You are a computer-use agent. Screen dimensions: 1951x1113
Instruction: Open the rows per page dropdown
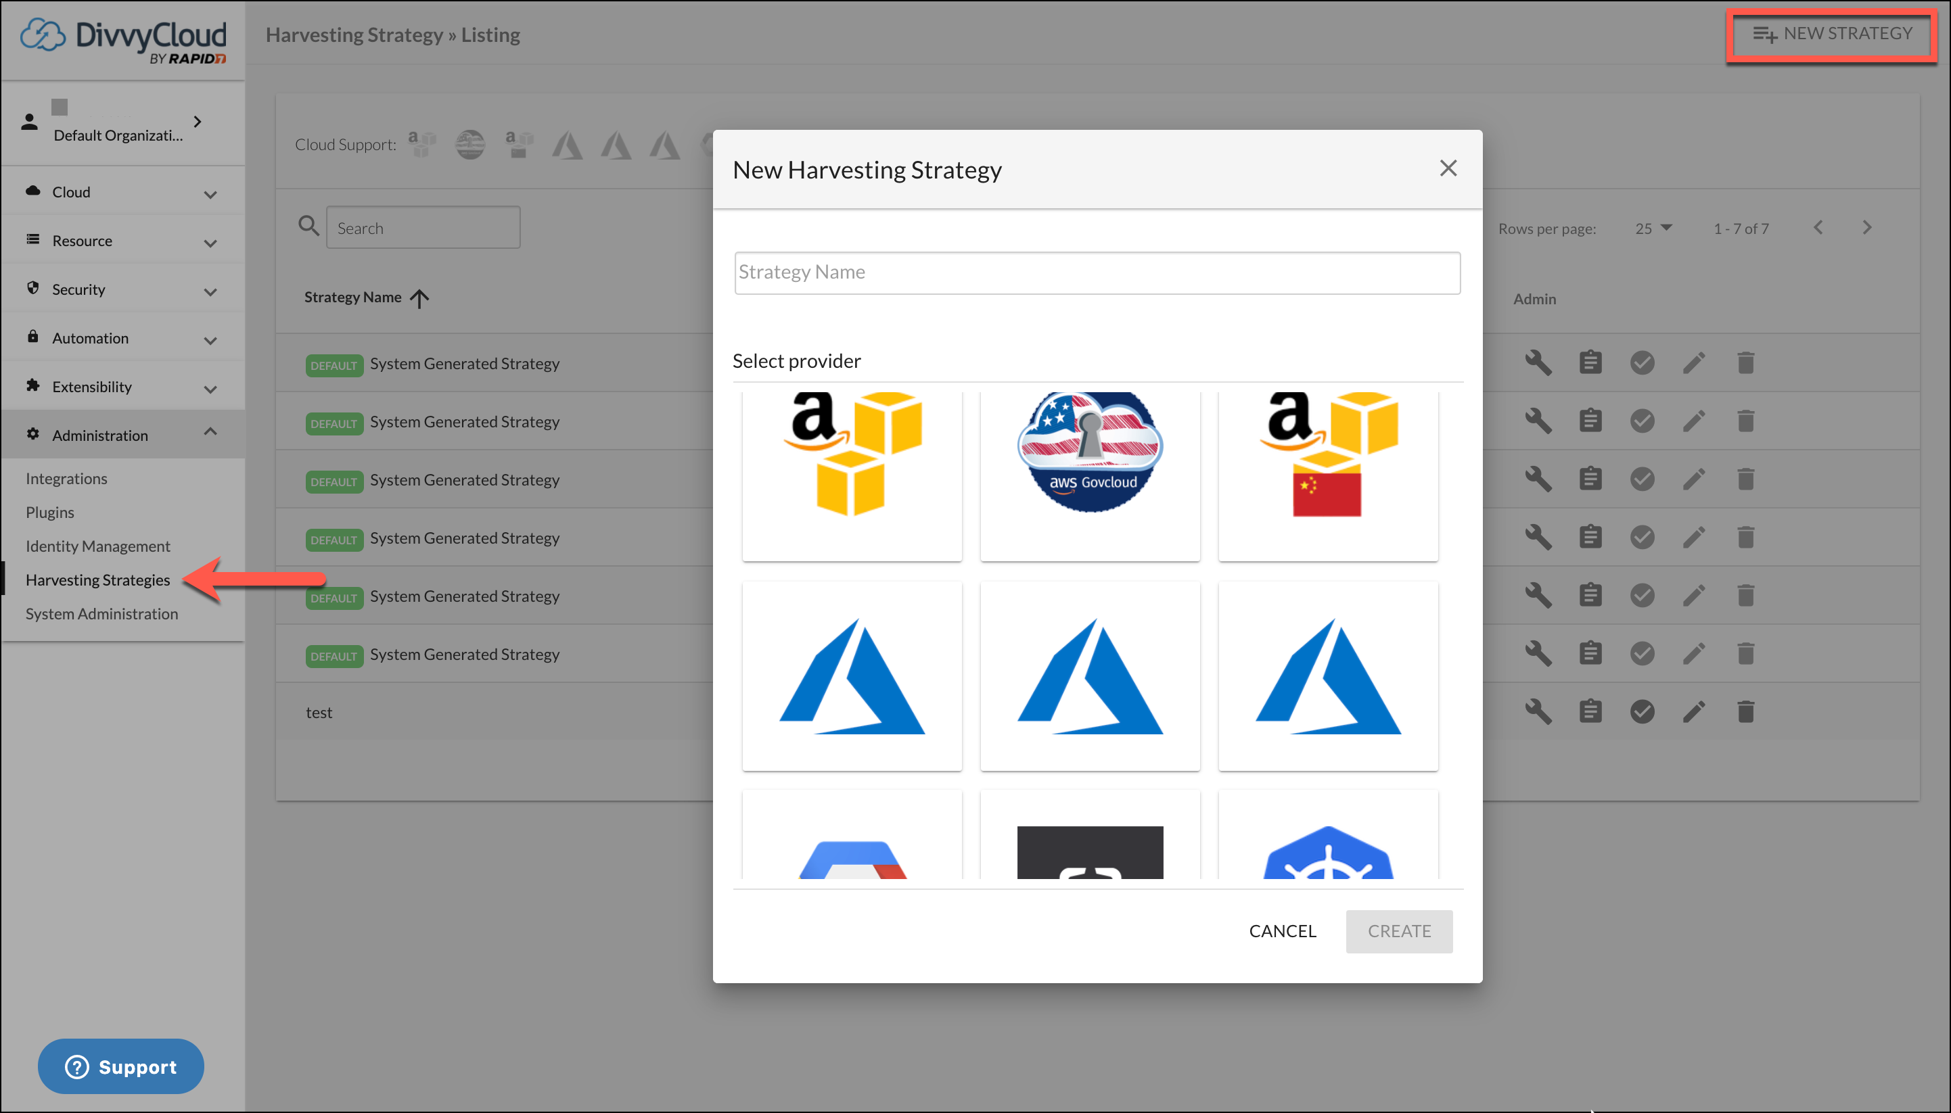(1654, 229)
